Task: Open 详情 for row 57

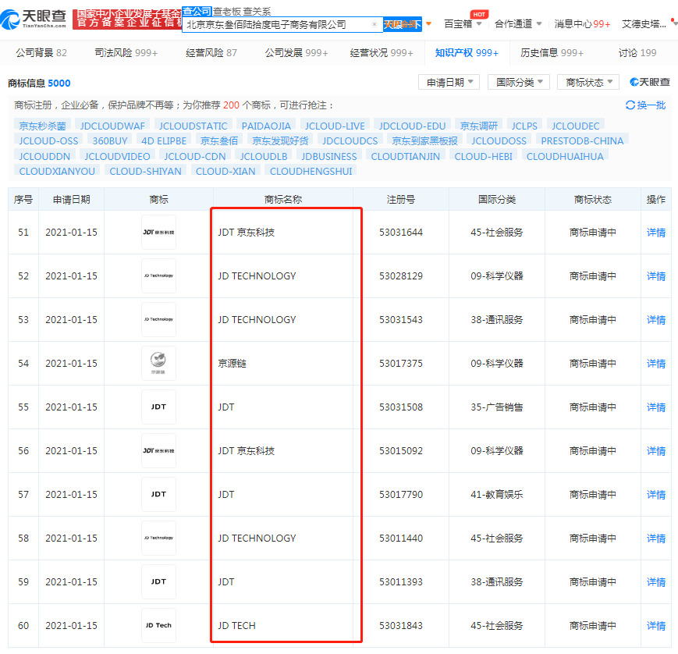Action: 656,494
